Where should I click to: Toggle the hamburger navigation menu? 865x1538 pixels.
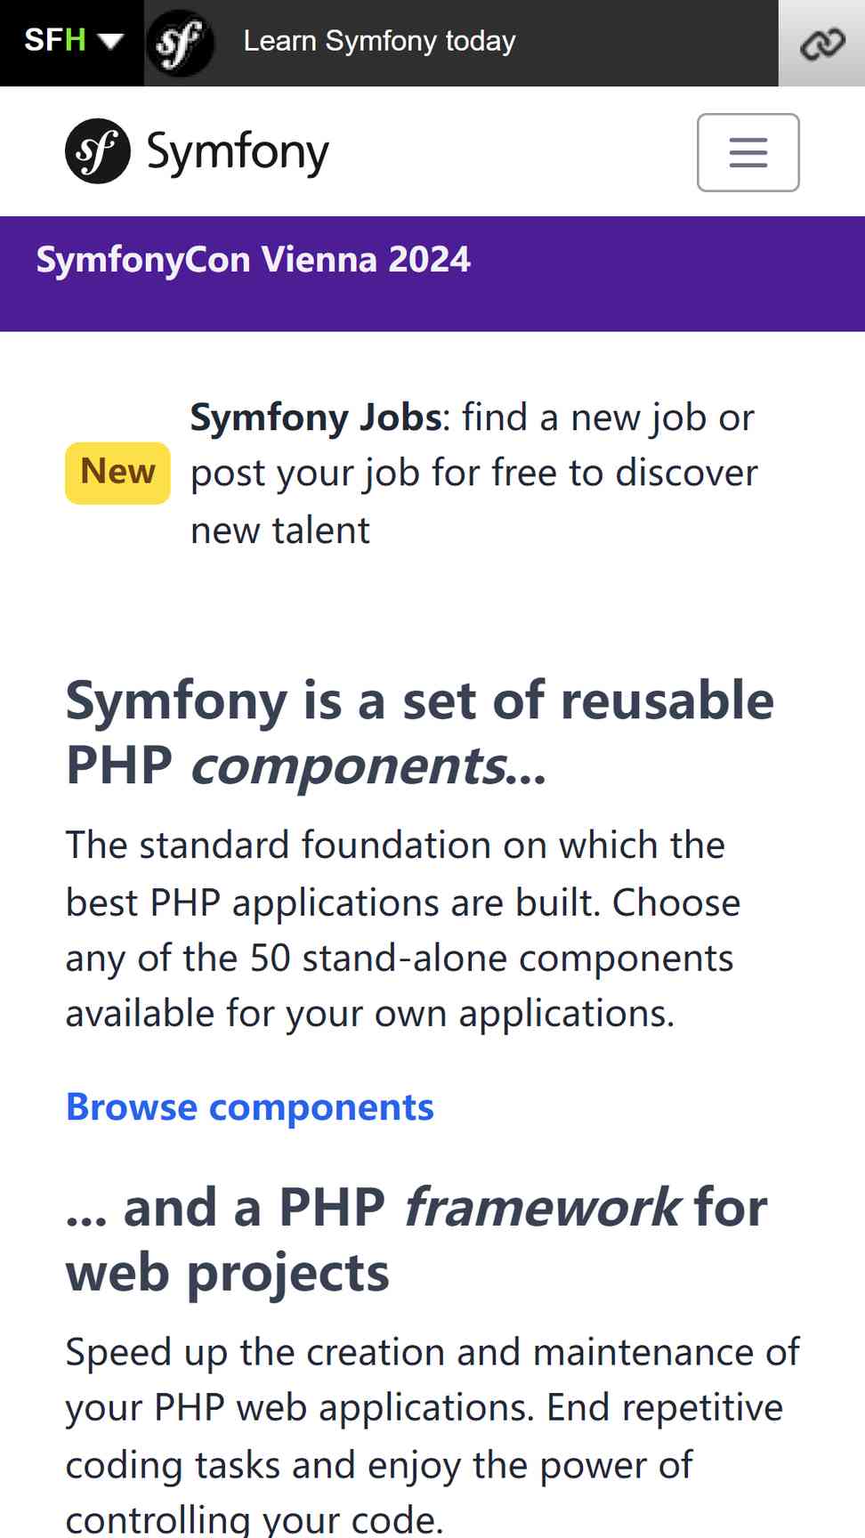pyautogui.click(x=748, y=152)
